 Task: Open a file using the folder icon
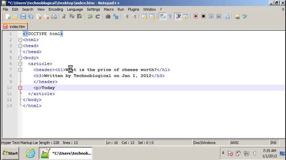coord(16,16)
